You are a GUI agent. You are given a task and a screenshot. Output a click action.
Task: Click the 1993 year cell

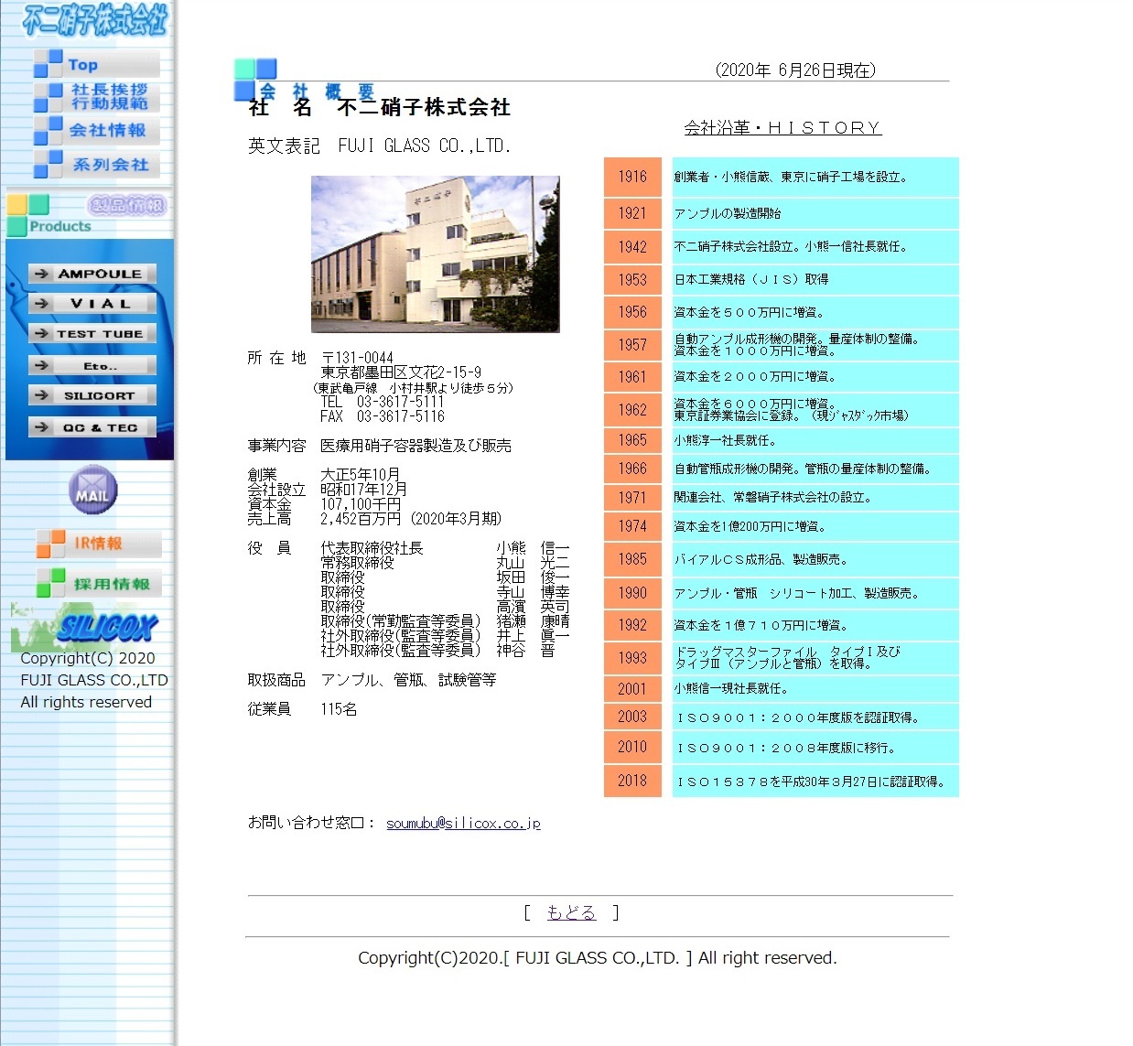click(632, 658)
